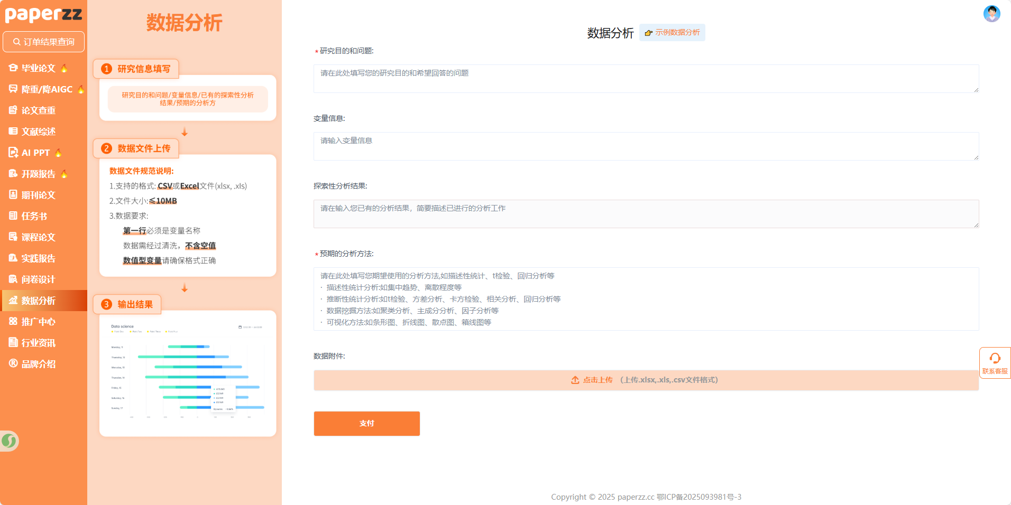Click the green floating leaf icon
This screenshot has width=1011, height=505.
point(9,441)
